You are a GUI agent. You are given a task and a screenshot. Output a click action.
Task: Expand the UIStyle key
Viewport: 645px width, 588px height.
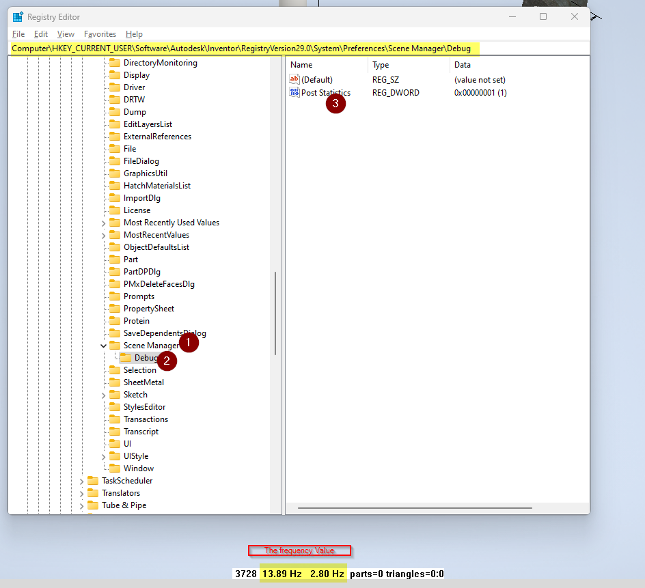[x=103, y=457]
